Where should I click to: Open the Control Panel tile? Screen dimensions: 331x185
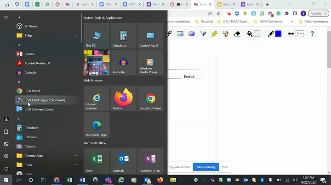coord(150,36)
